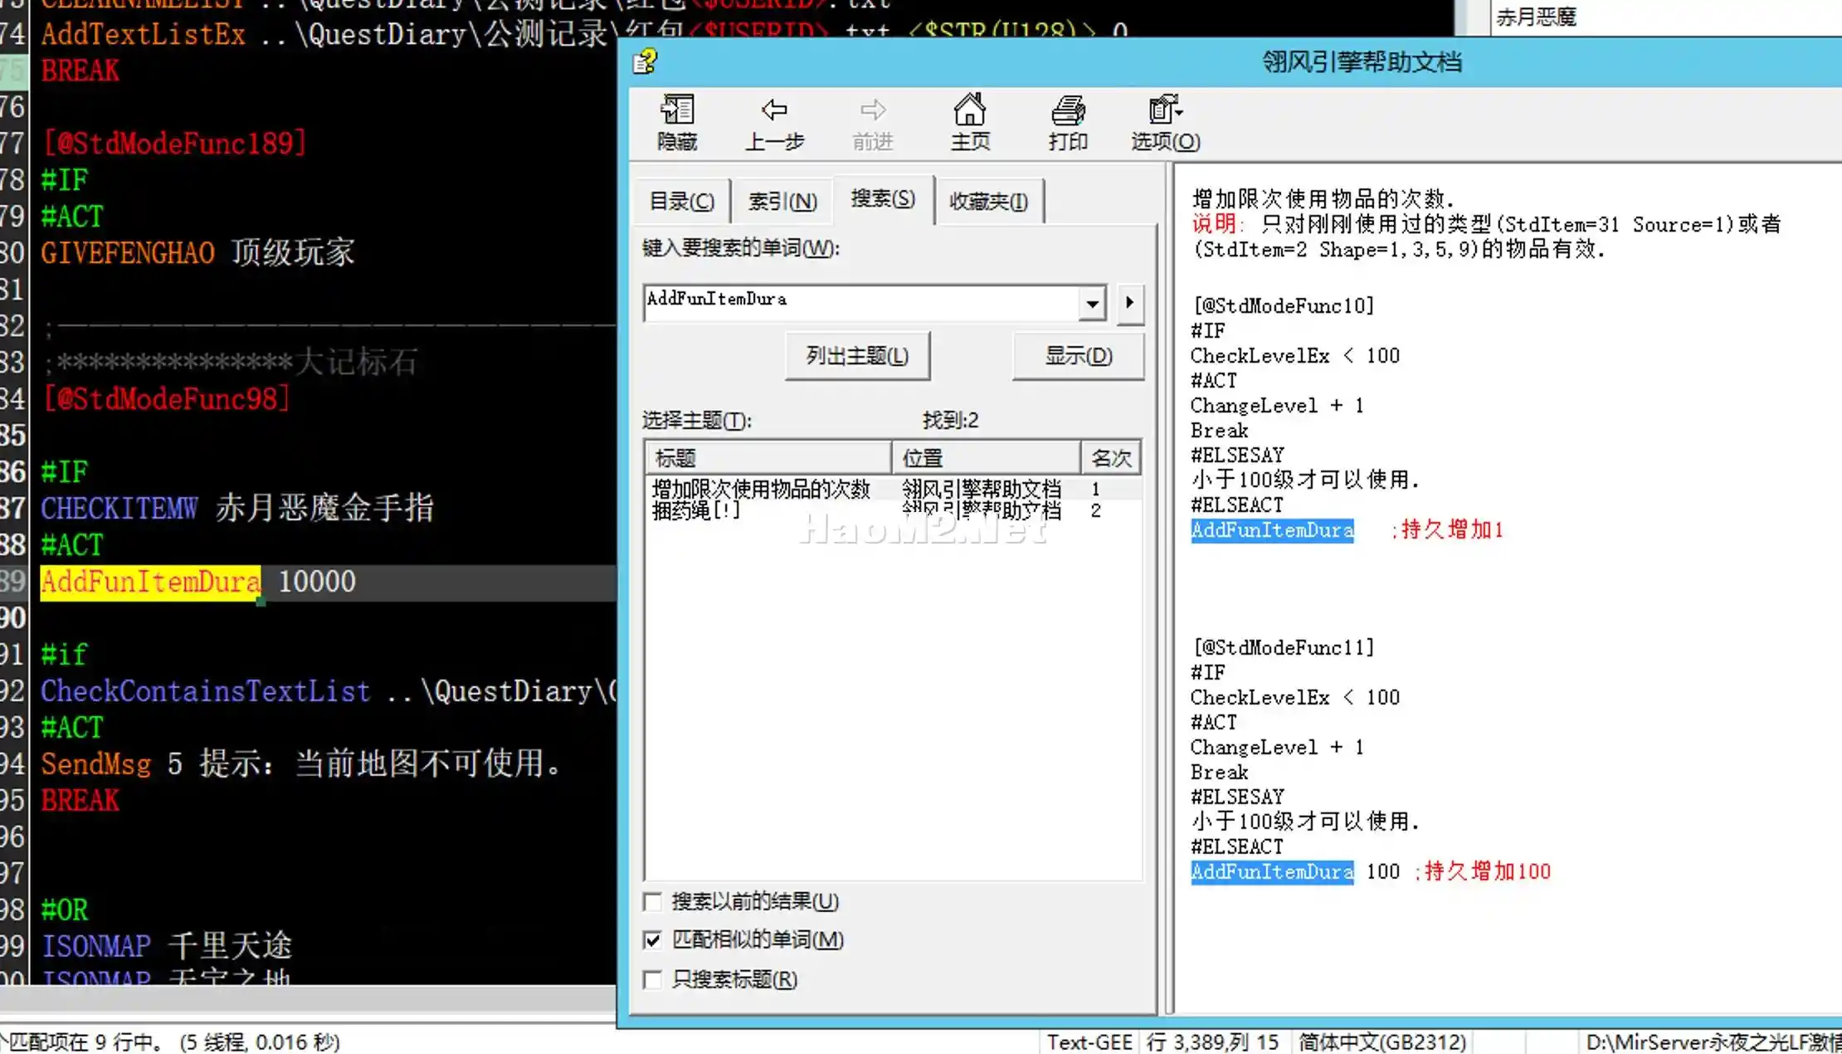Uncheck 匹配相似的单词(M) checkbox

[x=653, y=939]
